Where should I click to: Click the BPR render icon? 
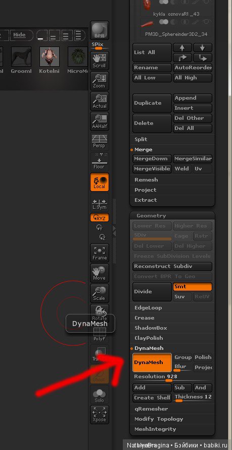[100, 31]
